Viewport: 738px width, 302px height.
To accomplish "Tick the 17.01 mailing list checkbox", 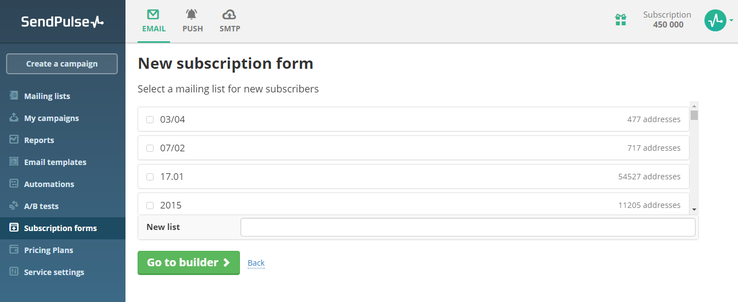I will (150, 177).
